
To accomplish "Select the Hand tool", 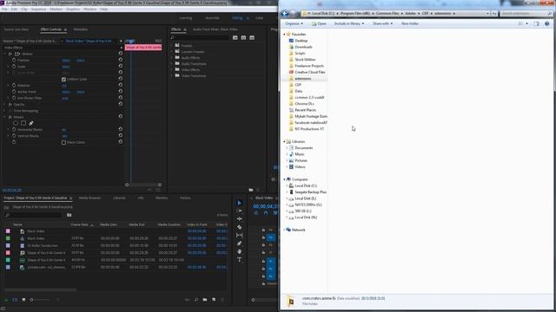I will pyautogui.click(x=240, y=251).
